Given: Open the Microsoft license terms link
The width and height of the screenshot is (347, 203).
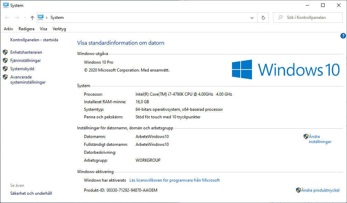Looking at the screenshot, I should click(175, 180).
